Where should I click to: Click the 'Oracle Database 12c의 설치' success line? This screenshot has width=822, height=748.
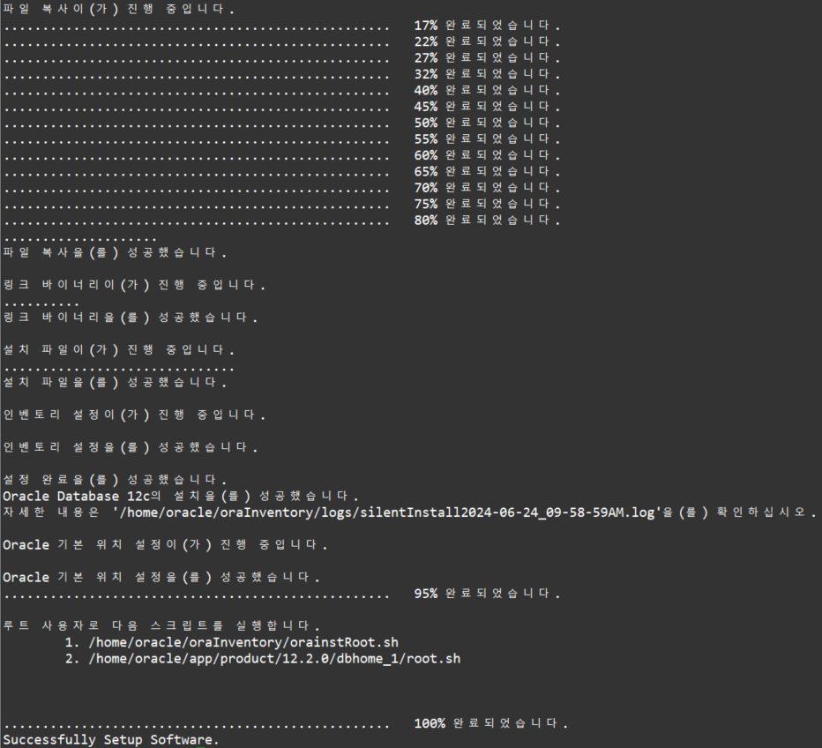(181, 497)
